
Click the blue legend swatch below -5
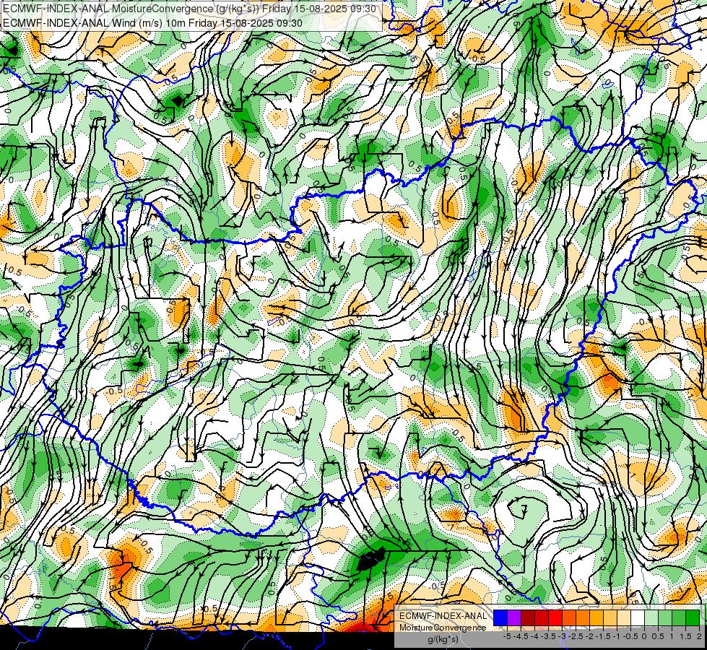pyautogui.click(x=500, y=618)
